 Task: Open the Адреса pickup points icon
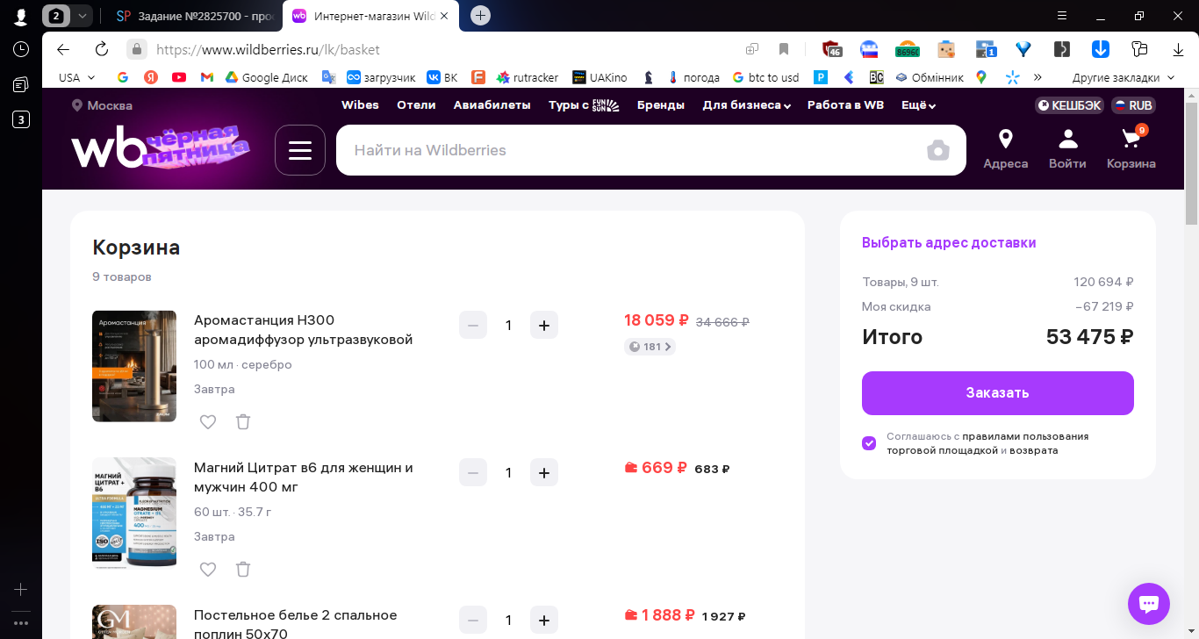click(x=1006, y=149)
